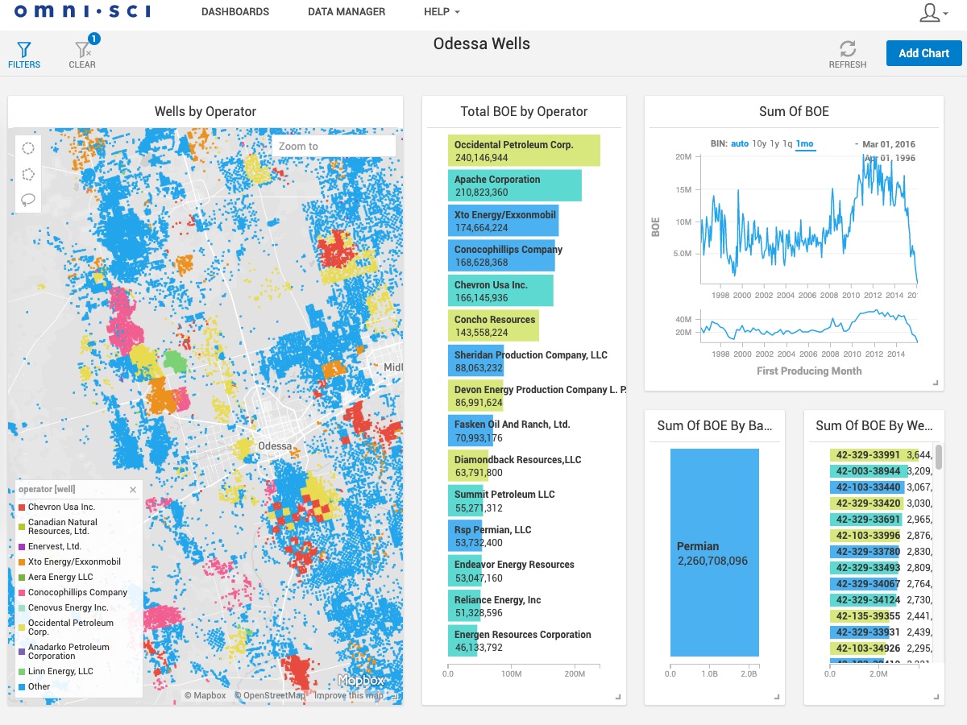Image resolution: width=967 pixels, height=725 pixels.
Task: Select the polygon selection tool on map
Action: pos(28,174)
